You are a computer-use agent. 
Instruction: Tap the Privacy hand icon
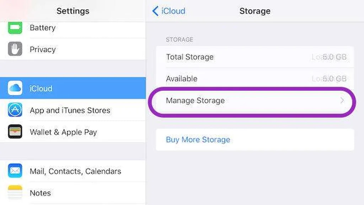(x=15, y=49)
